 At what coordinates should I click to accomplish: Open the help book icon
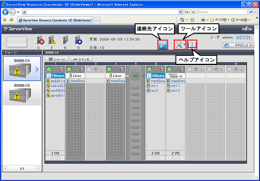tap(192, 44)
